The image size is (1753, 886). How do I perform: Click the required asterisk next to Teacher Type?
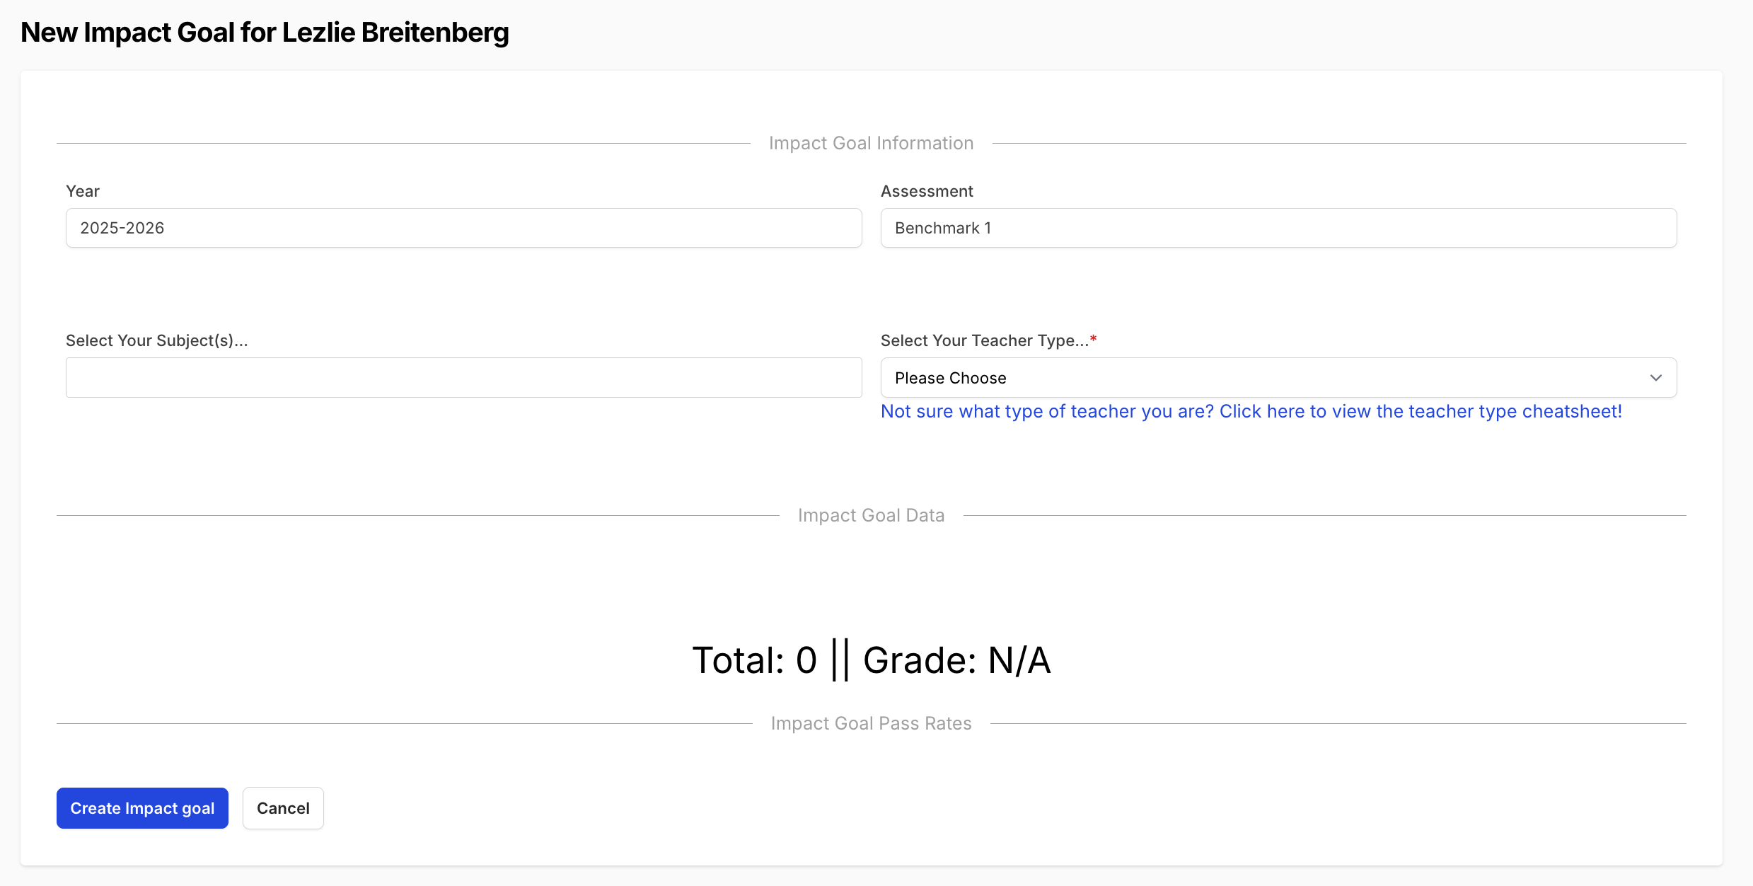point(1094,339)
